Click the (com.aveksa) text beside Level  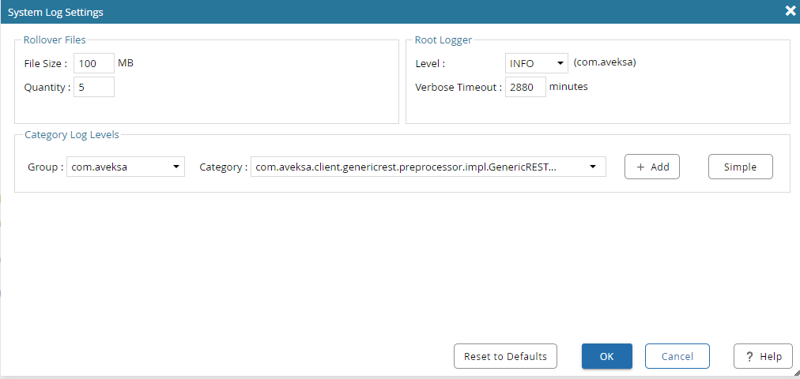pyautogui.click(x=604, y=62)
